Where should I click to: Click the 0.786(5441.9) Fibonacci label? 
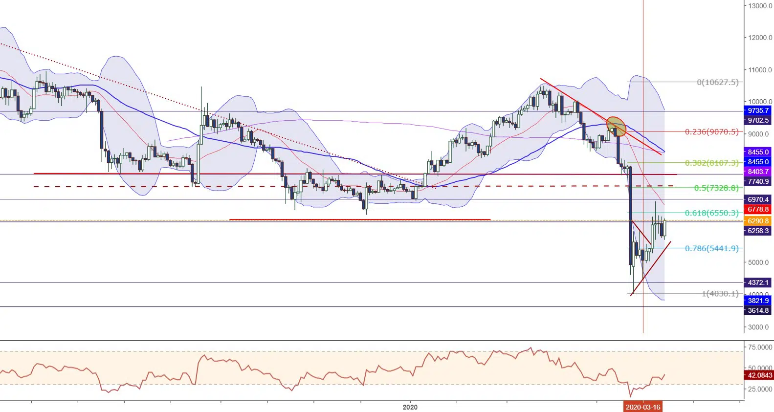point(711,248)
